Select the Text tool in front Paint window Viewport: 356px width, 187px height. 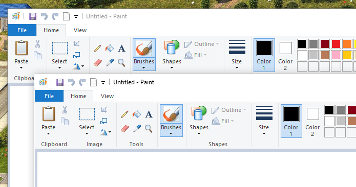[x=149, y=114]
